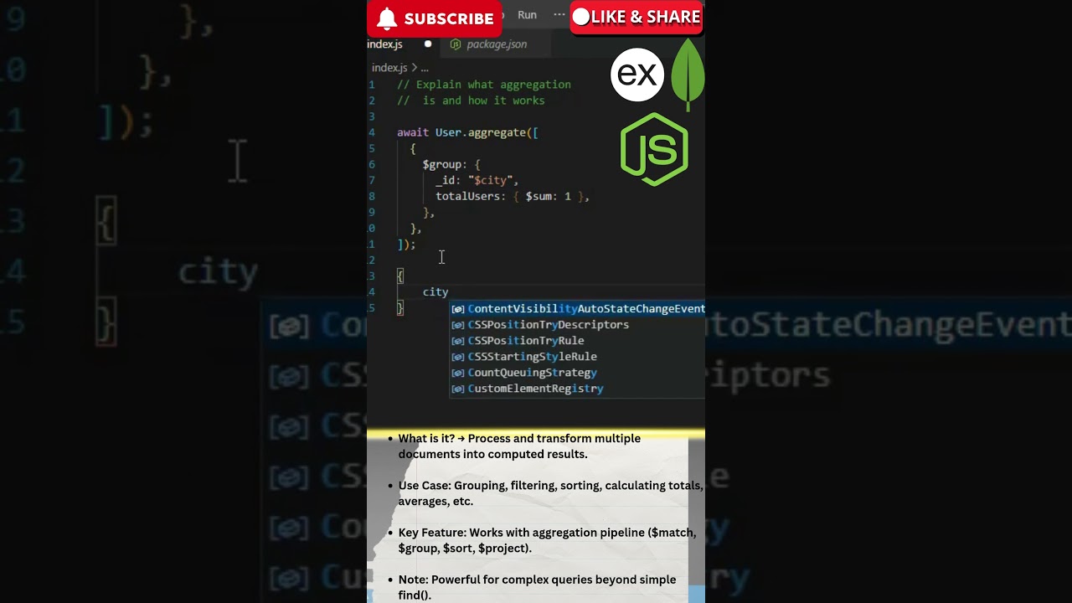Select CountQueuingStrategy suggestion
Screen dimensions: 1072x603
[578, 372]
